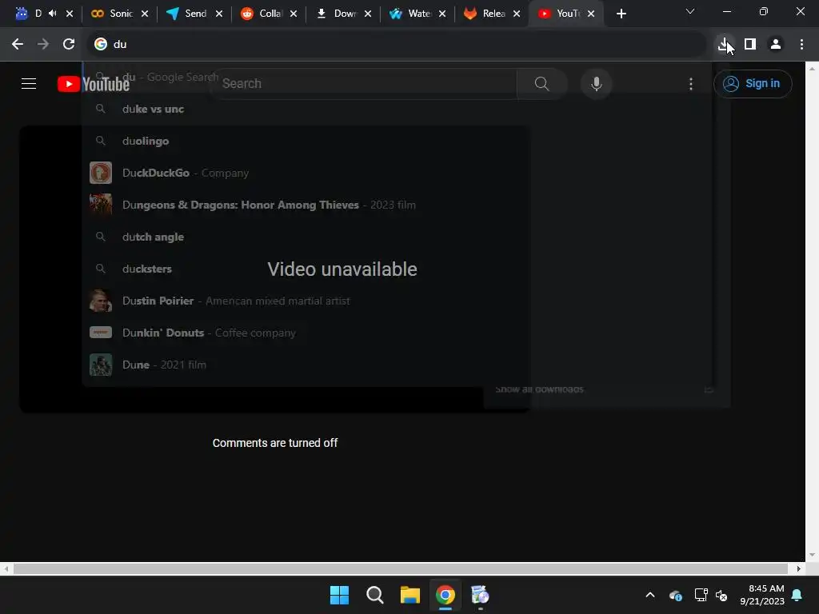Click the DuckDuckGo suggestion thumbnail icon
This screenshot has width=819, height=614.
tap(101, 173)
